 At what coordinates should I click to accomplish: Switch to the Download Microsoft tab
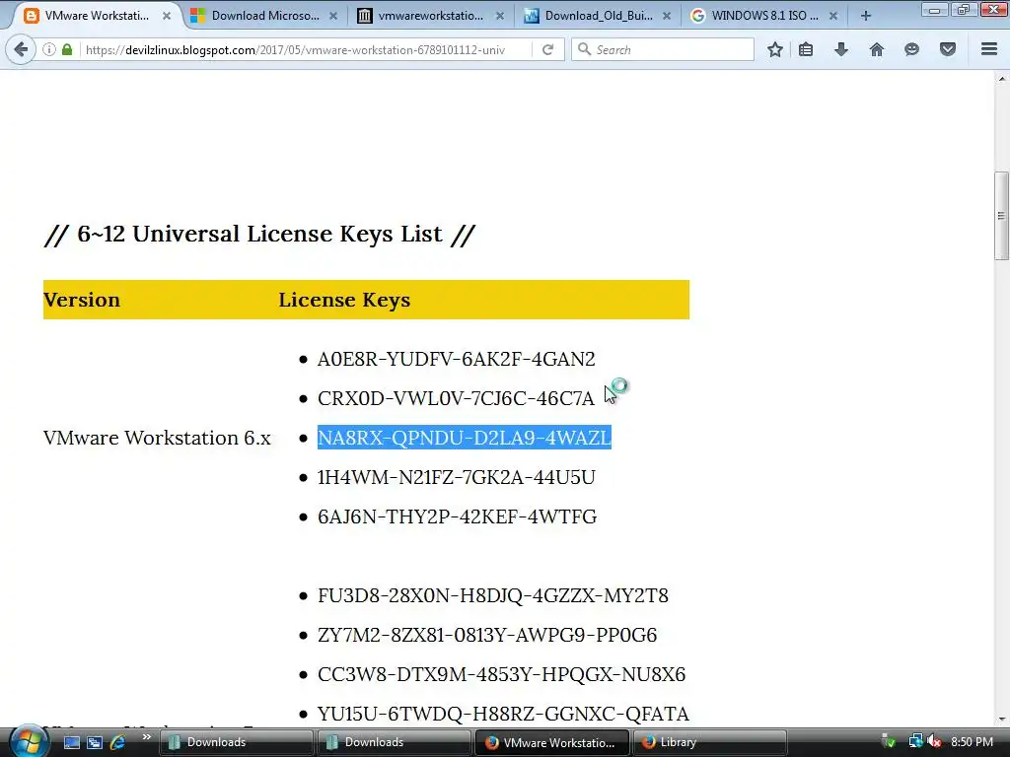pos(265,16)
